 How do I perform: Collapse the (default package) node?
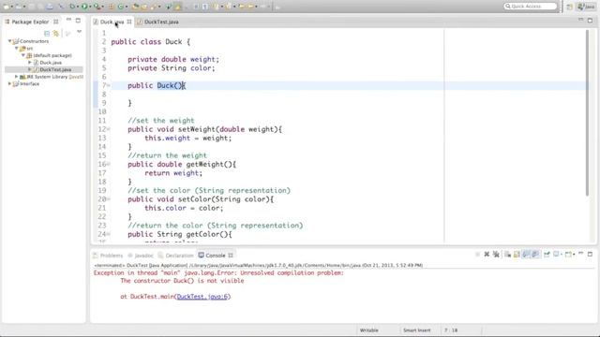coord(23,55)
